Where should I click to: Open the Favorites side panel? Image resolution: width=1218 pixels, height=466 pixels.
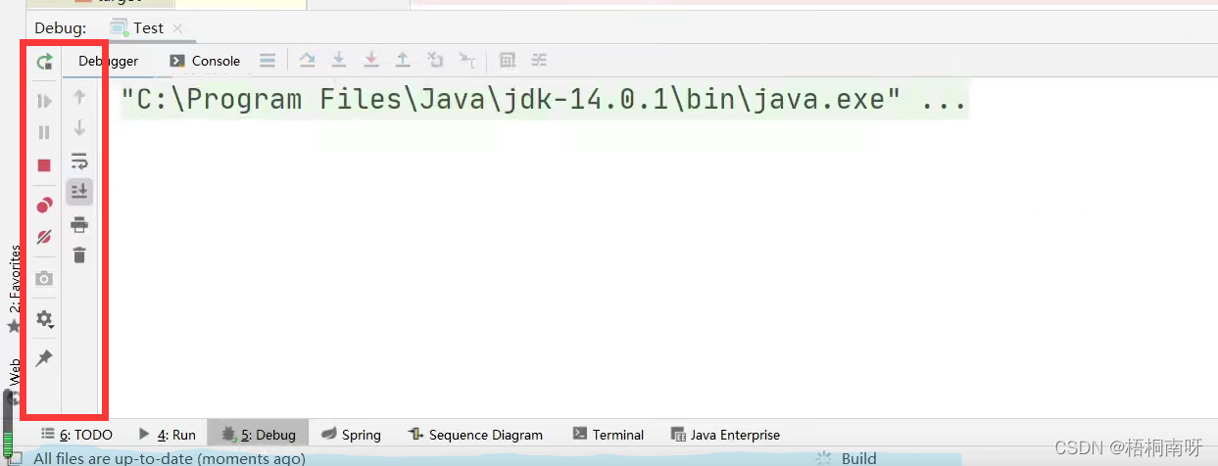point(14,290)
